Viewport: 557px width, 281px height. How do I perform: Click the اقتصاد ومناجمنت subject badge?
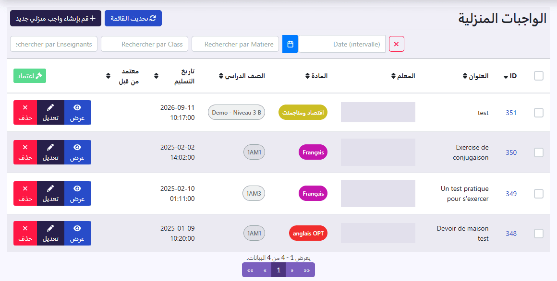[x=303, y=113]
